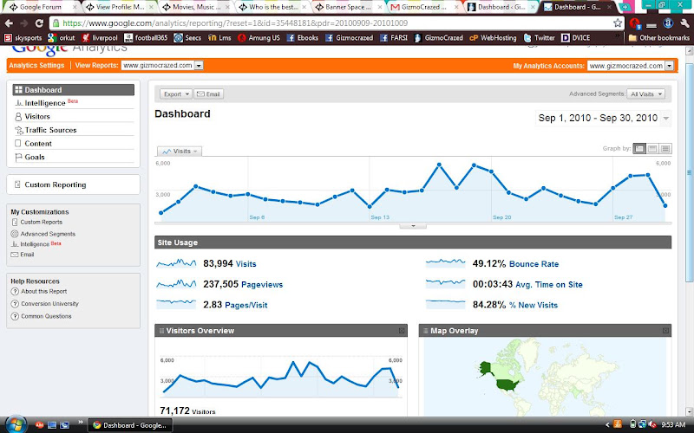Click the Map Overlay widget close icon
The width and height of the screenshot is (694, 433).
[665, 331]
